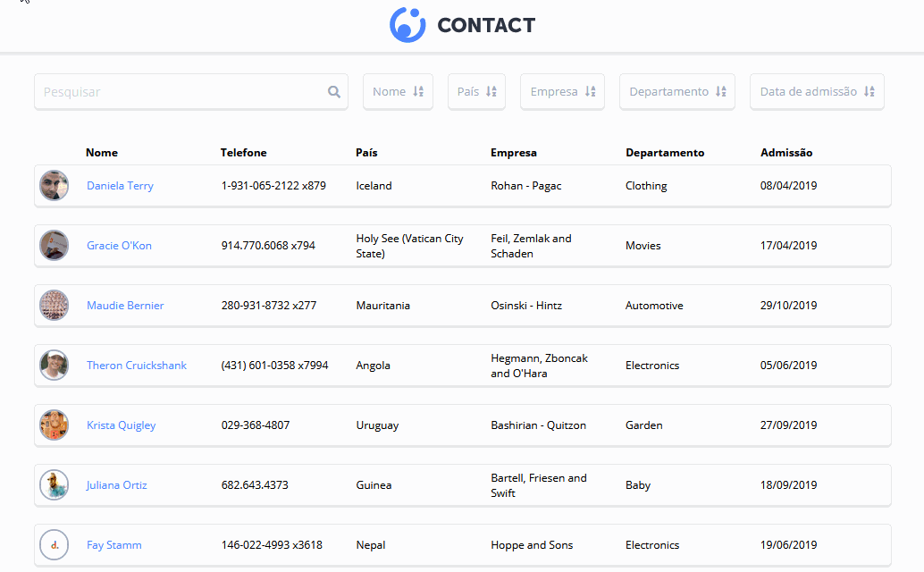The image size is (924, 572).
Task: Click the Nome column header
Action: pyautogui.click(x=100, y=152)
